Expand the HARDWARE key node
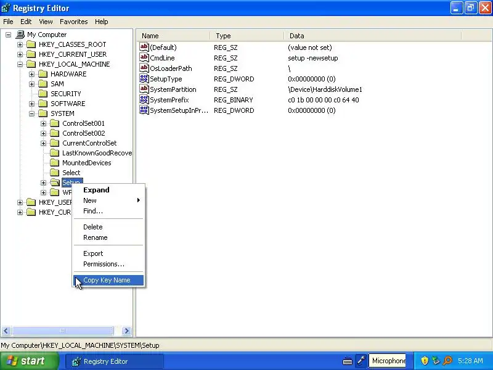This screenshot has height=370, width=493. tap(32, 74)
